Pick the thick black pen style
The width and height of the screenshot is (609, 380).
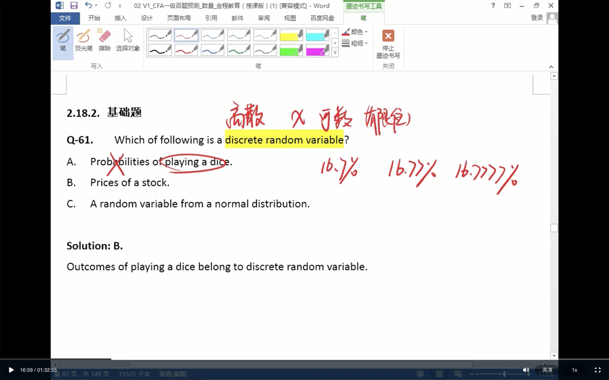160,50
